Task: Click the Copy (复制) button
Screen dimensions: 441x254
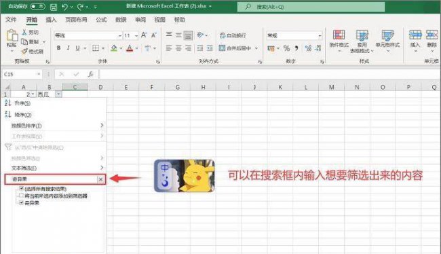Action: click(x=30, y=41)
